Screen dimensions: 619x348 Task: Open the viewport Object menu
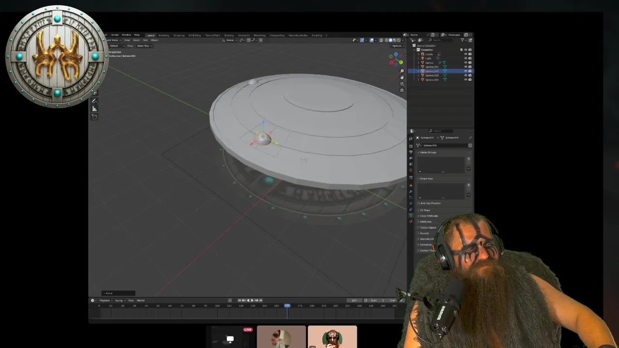pyautogui.click(x=155, y=40)
